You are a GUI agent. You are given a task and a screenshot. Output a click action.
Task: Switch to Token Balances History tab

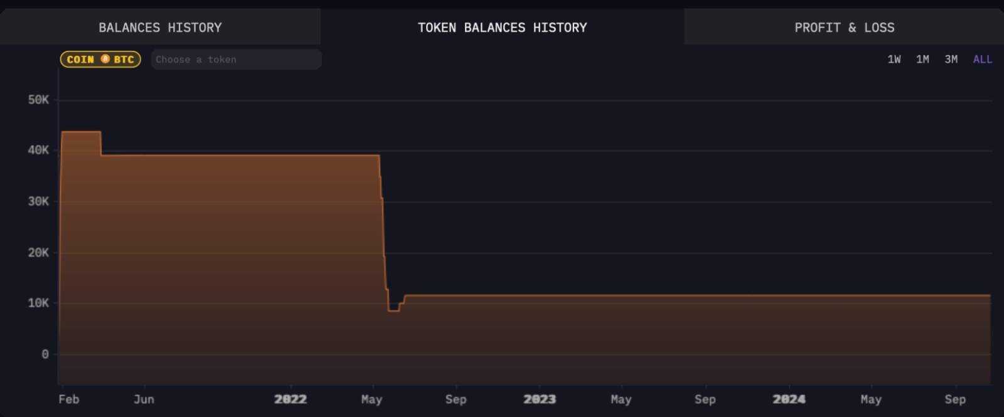[502, 27]
